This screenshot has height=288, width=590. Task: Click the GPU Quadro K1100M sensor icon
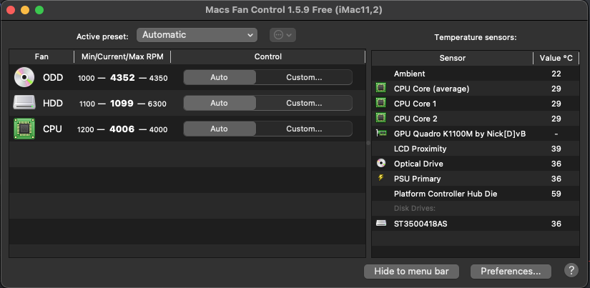point(381,134)
